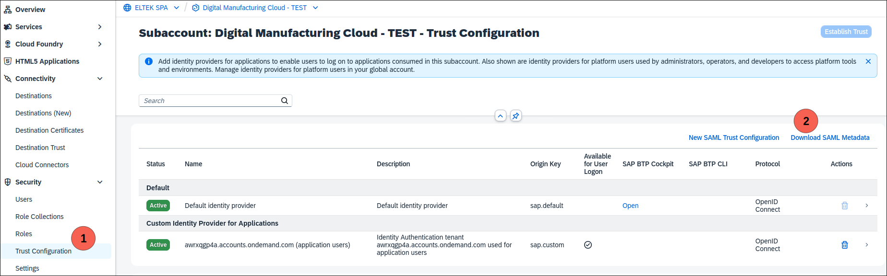
Task: Click into the Search input field
Action: [x=210, y=101]
